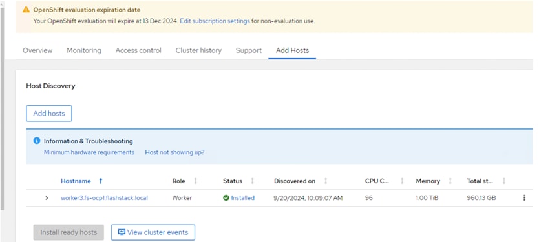Switch to the Overview tab
This screenshot has height=242, width=539.
click(37, 50)
